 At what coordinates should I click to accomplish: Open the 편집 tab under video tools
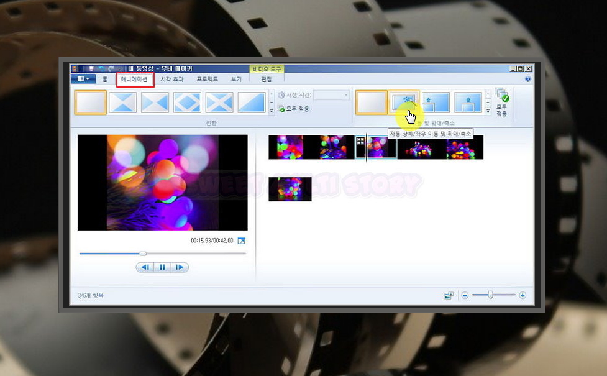click(267, 79)
